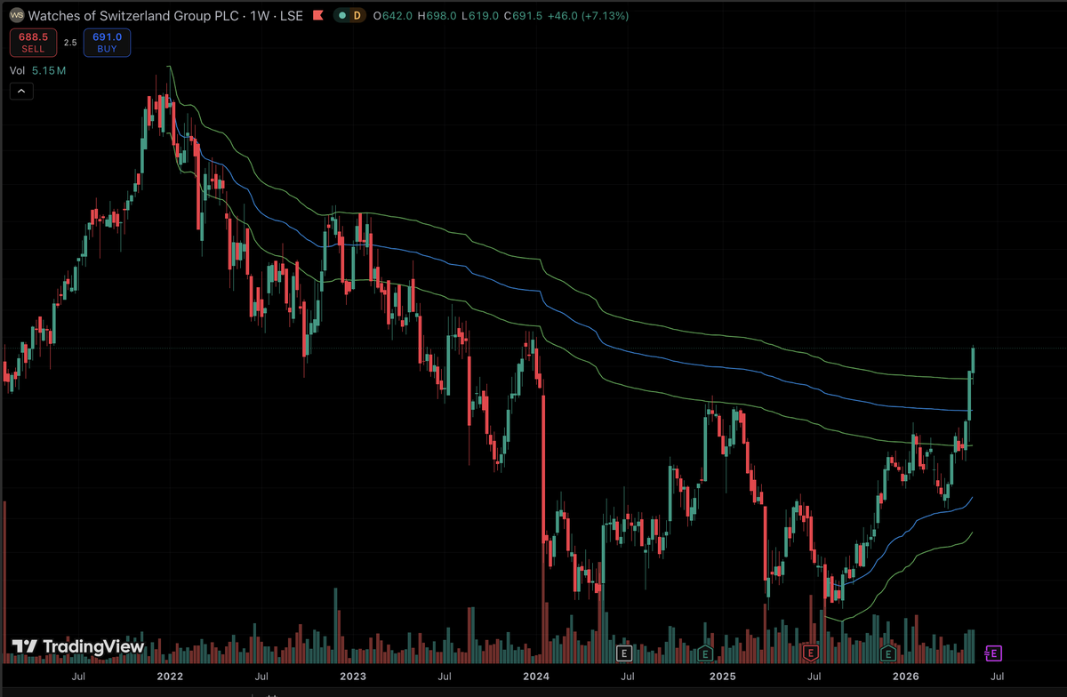The height and width of the screenshot is (697, 1067).
Task: Click the O642.0 open value
Action: click(392, 16)
